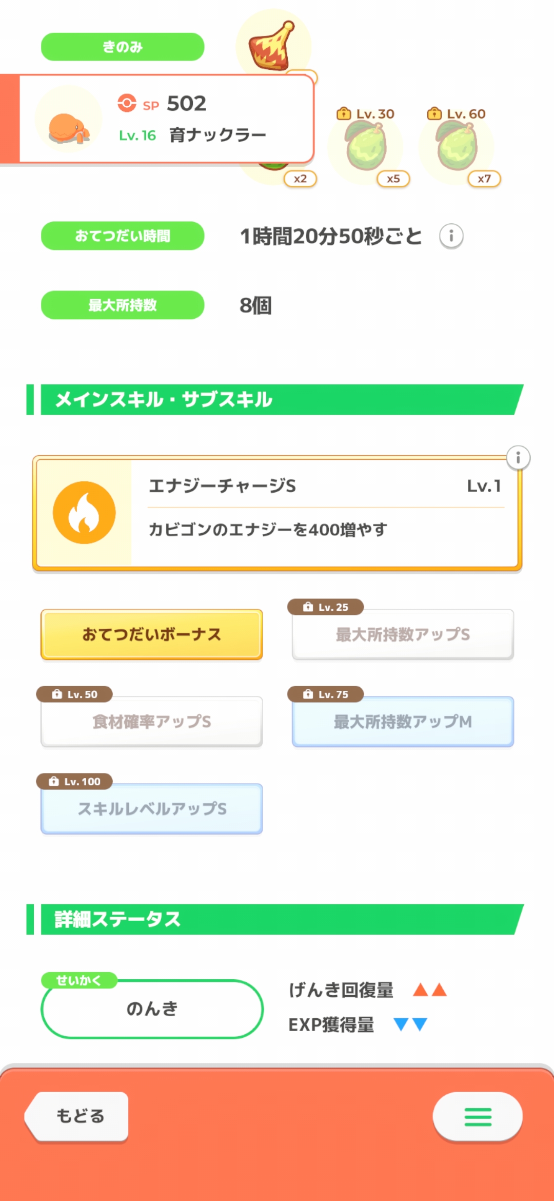
Task: Open the hamburger menu button
Action: click(x=478, y=1117)
